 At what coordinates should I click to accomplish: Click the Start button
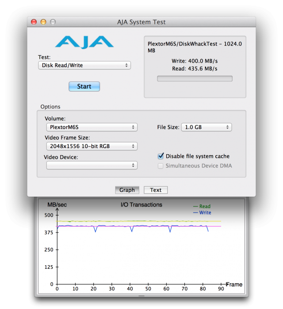(x=84, y=86)
